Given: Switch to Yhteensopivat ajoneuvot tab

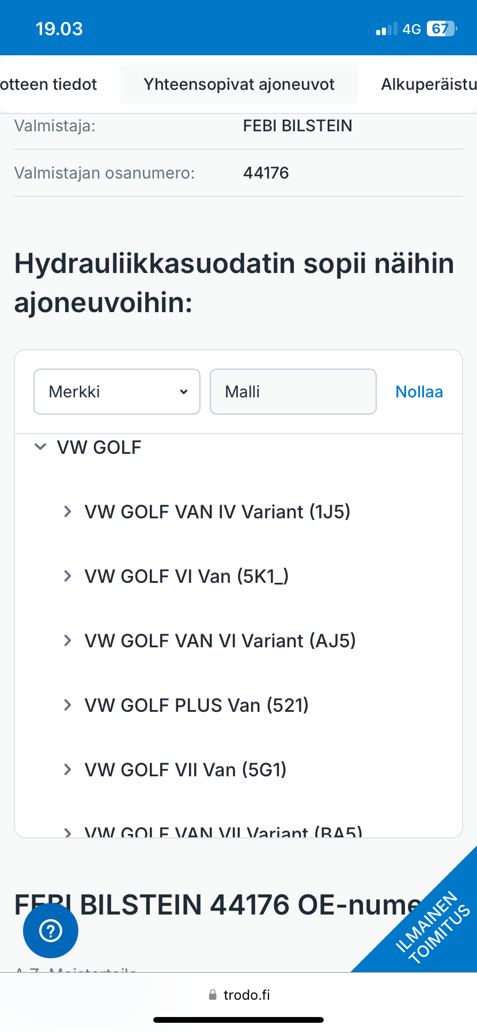Looking at the screenshot, I should click(x=239, y=85).
